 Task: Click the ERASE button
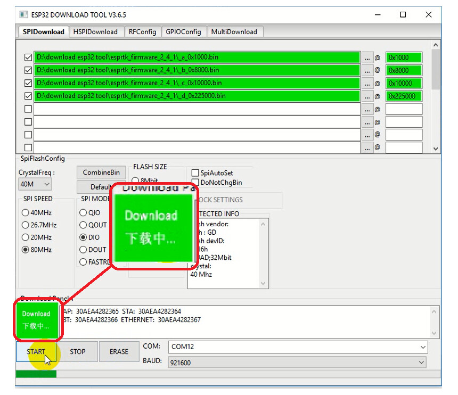point(119,351)
